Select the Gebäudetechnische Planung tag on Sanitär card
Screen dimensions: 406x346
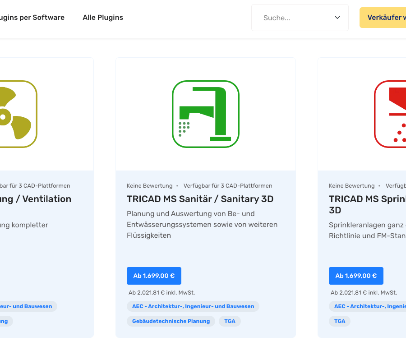[171, 321]
